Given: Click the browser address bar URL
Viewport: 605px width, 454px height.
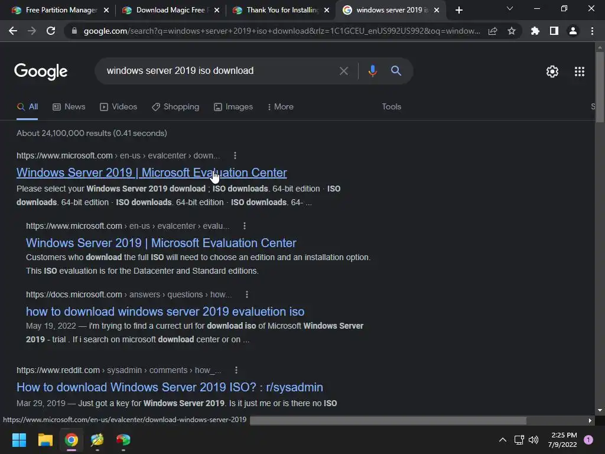Looking at the screenshot, I should point(282,31).
